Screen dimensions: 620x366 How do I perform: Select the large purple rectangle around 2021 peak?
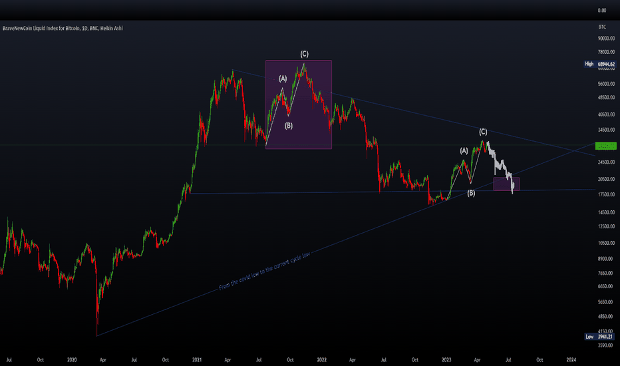(x=299, y=104)
